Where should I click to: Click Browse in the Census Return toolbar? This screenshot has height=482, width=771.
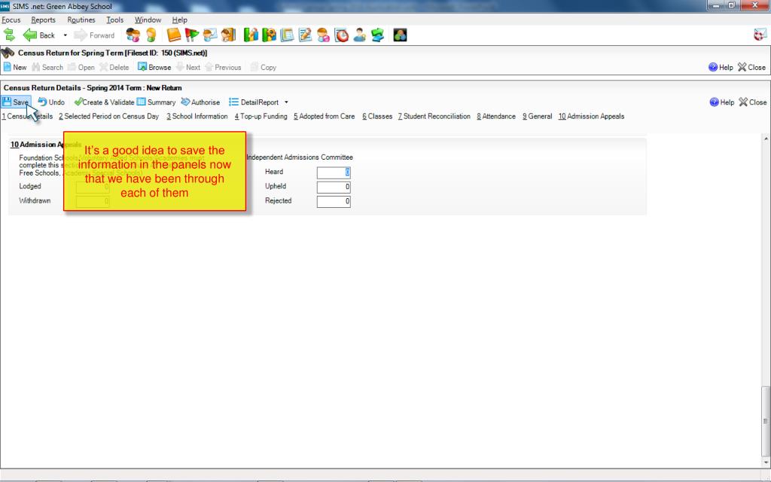154,67
